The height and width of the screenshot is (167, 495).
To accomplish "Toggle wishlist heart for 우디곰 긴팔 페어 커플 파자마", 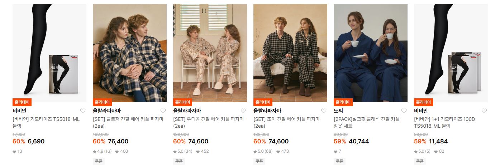I will [243, 111].
